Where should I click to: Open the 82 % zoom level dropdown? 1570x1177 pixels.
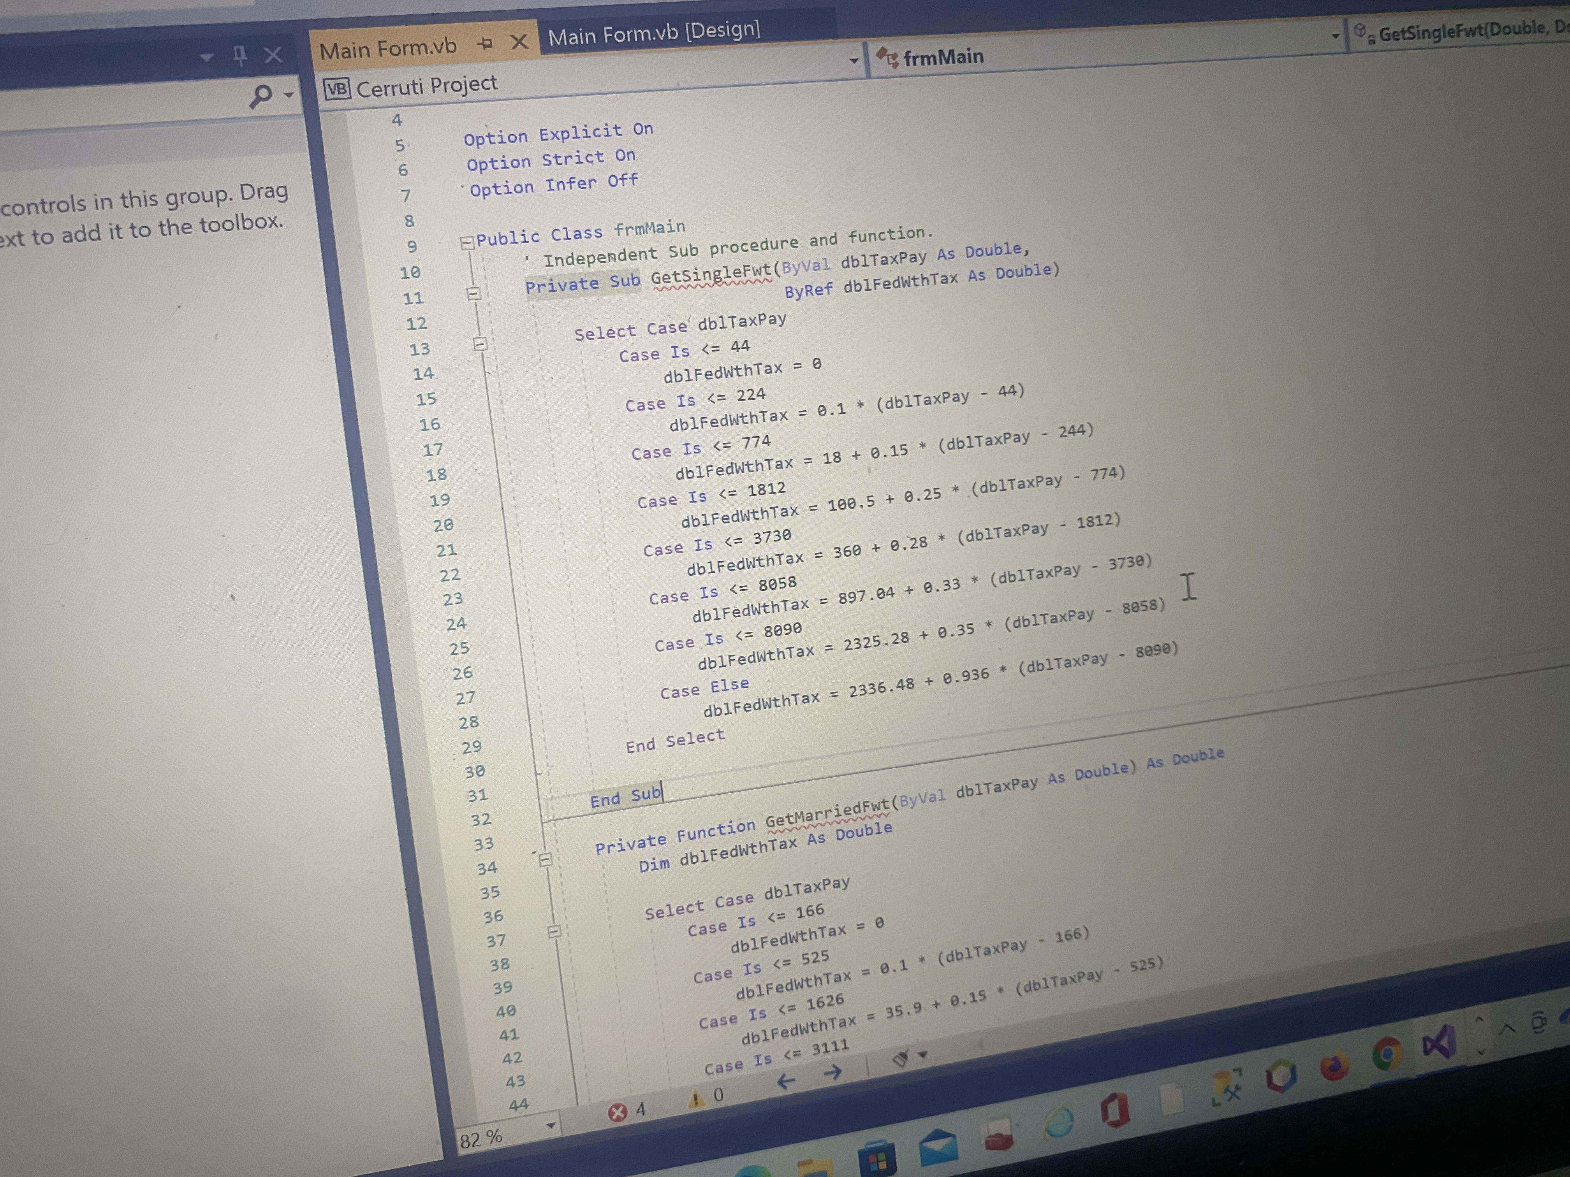click(550, 1126)
